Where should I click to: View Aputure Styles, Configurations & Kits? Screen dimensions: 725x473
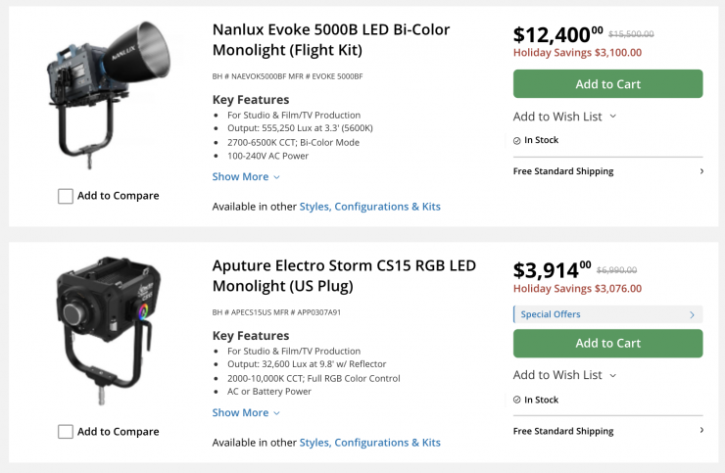coord(369,443)
